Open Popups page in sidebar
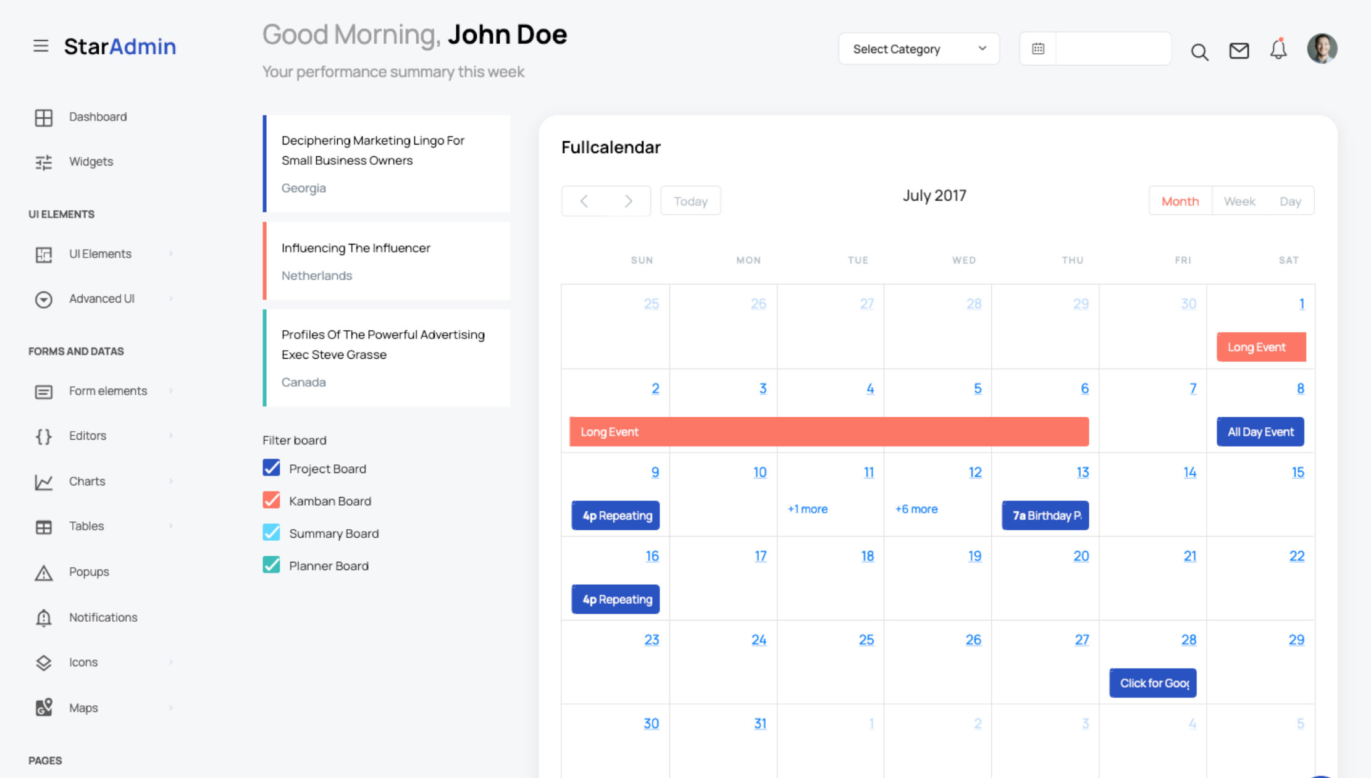The height and width of the screenshot is (778, 1371). click(89, 572)
